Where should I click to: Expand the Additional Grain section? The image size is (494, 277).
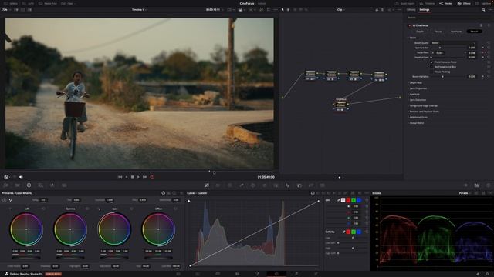click(x=418, y=117)
